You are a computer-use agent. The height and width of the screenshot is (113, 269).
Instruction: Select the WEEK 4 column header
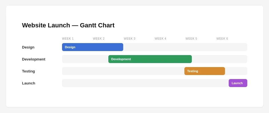click(x=160, y=39)
